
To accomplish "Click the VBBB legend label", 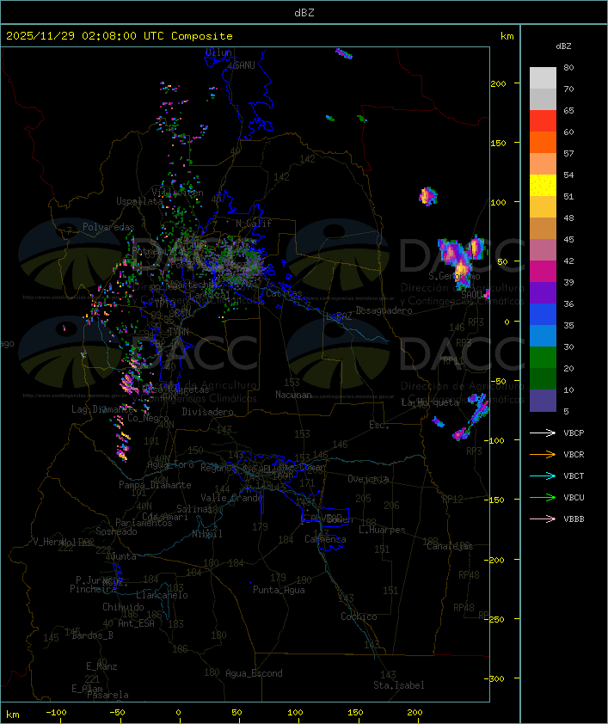I will coord(574,519).
